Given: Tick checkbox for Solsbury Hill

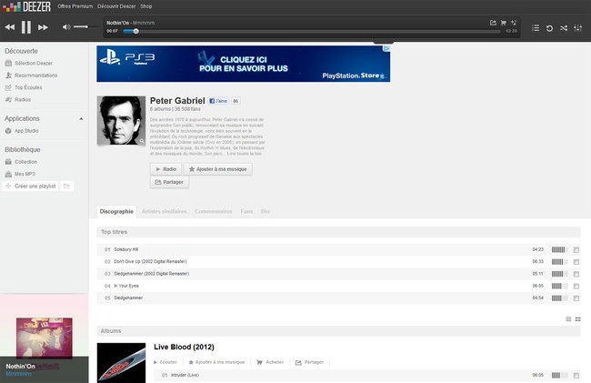Looking at the screenshot, I should coord(576,249).
